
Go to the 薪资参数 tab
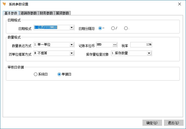point(63,13)
